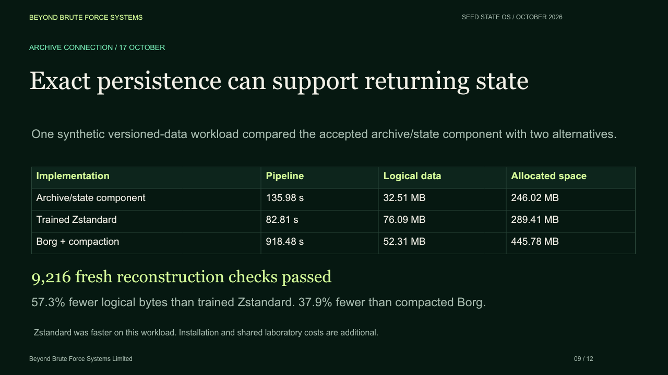Click the "246.02 MB" allocated space cell
The width and height of the screenshot is (668, 375).
click(x=570, y=199)
